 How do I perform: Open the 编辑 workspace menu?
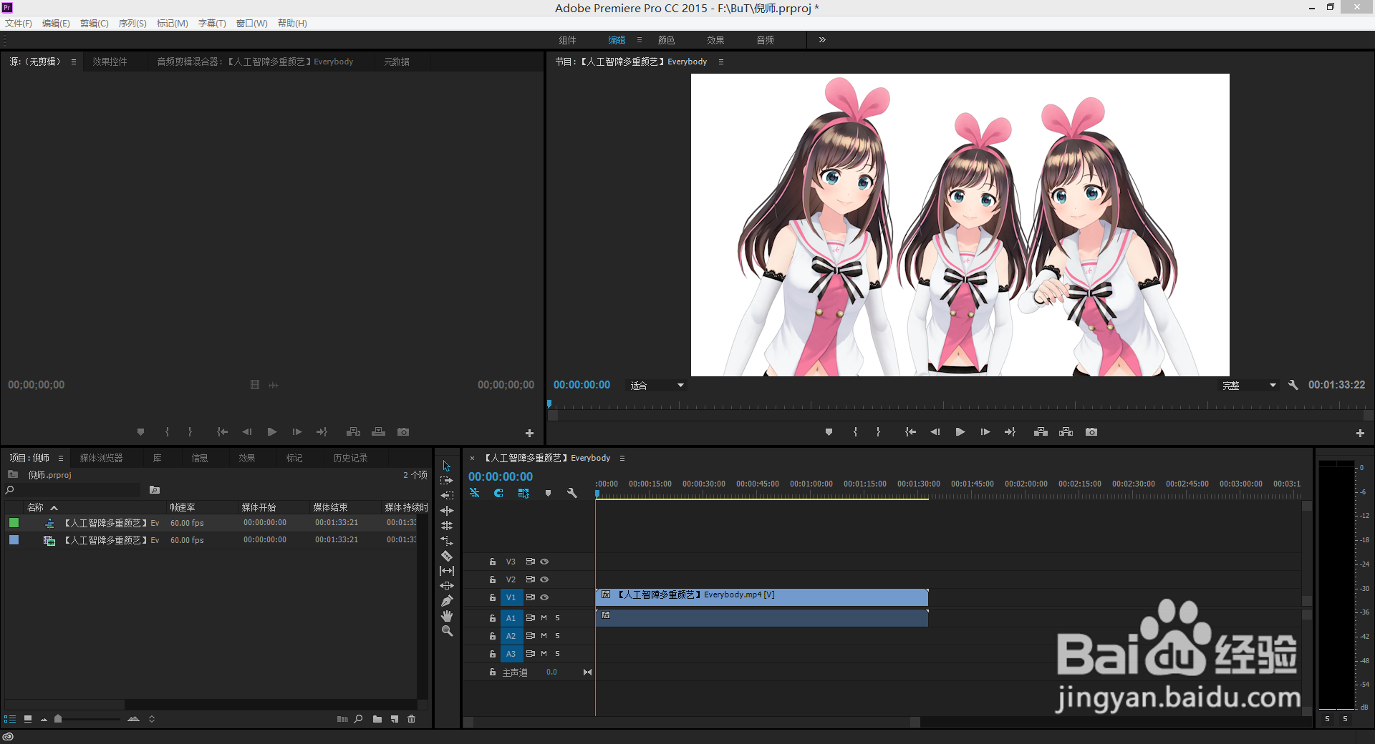(640, 40)
